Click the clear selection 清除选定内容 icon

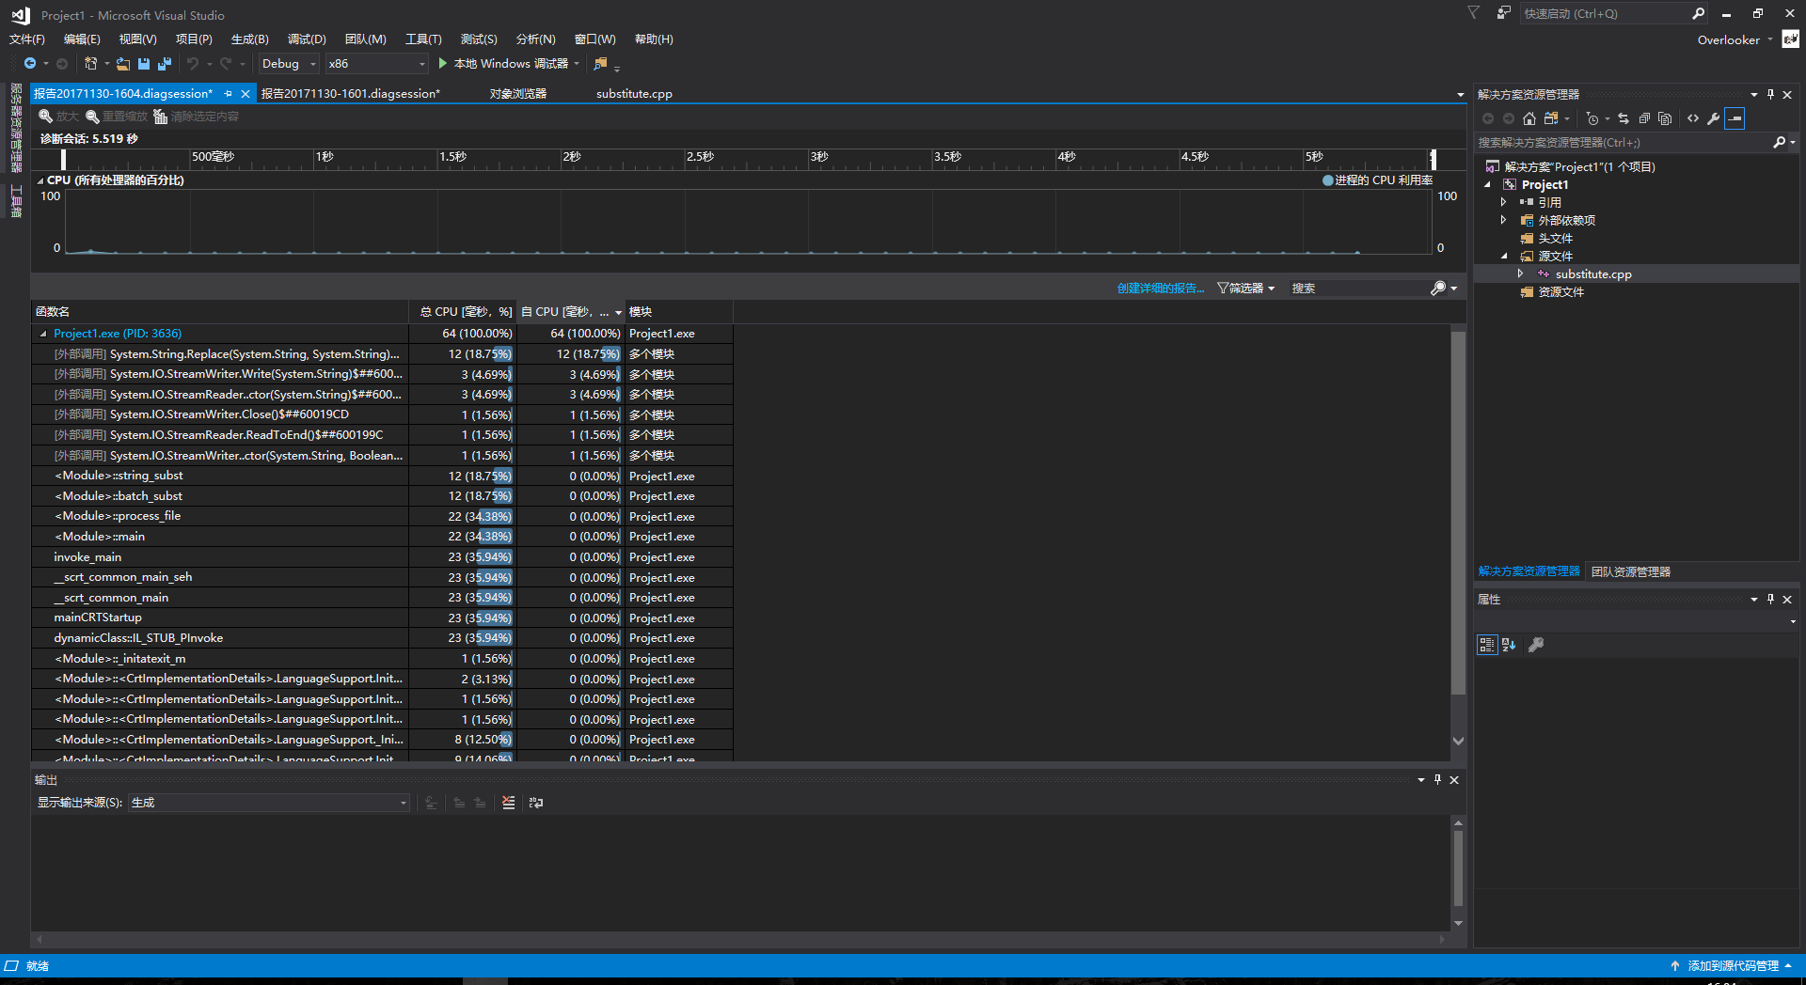click(161, 117)
